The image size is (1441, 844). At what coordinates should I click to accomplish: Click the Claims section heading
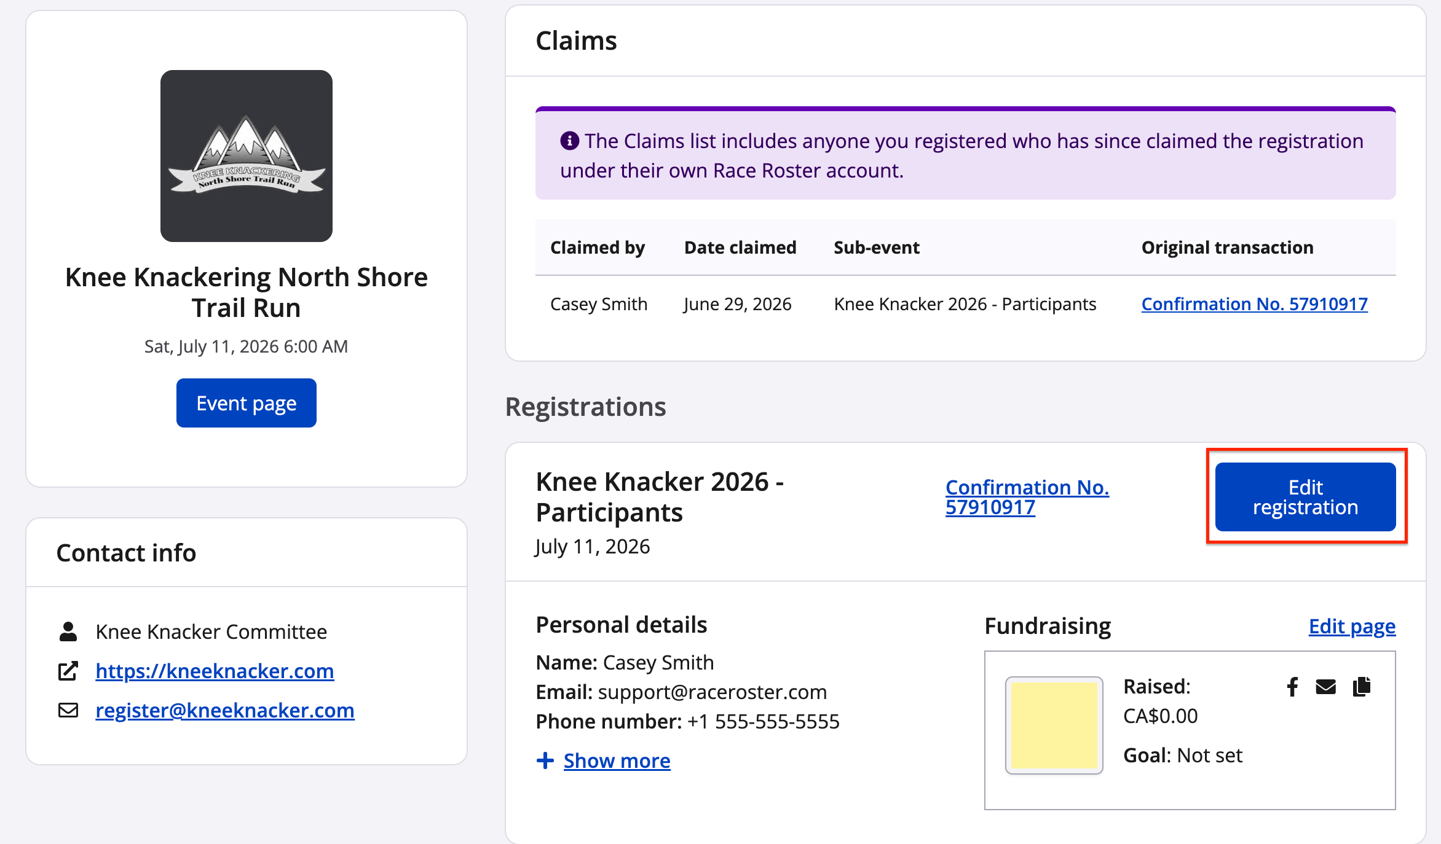tap(576, 41)
